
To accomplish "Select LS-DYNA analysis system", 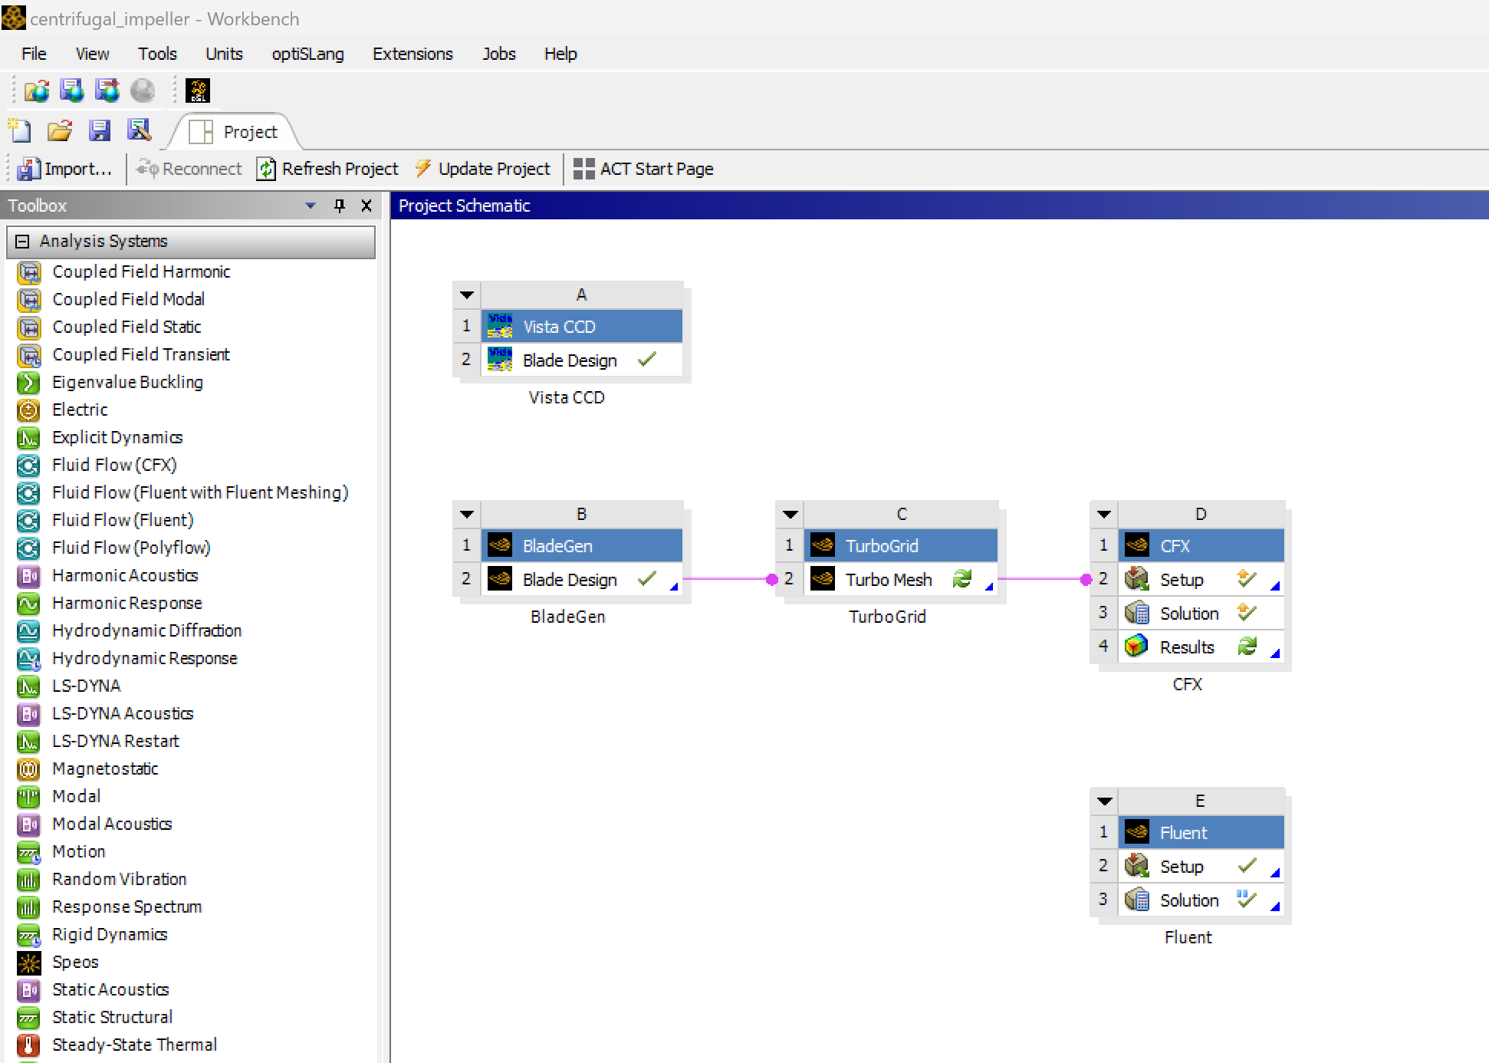I will pos(86,686).
